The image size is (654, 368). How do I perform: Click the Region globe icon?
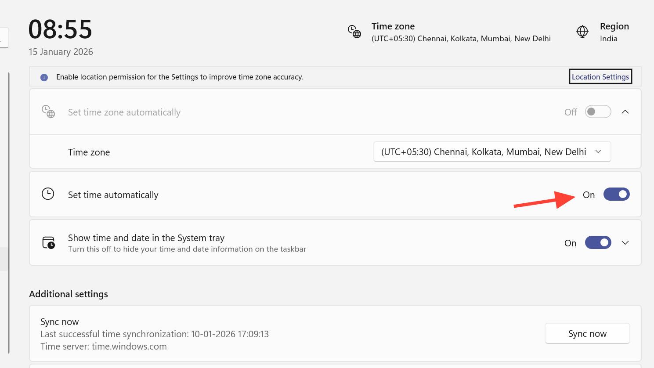pos(582,32)
